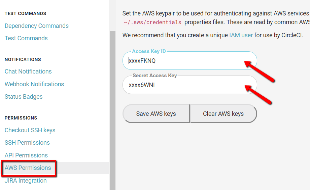Open Test Commands page
The width and height of the screenshot is (310, 190).
coord(26,38)
